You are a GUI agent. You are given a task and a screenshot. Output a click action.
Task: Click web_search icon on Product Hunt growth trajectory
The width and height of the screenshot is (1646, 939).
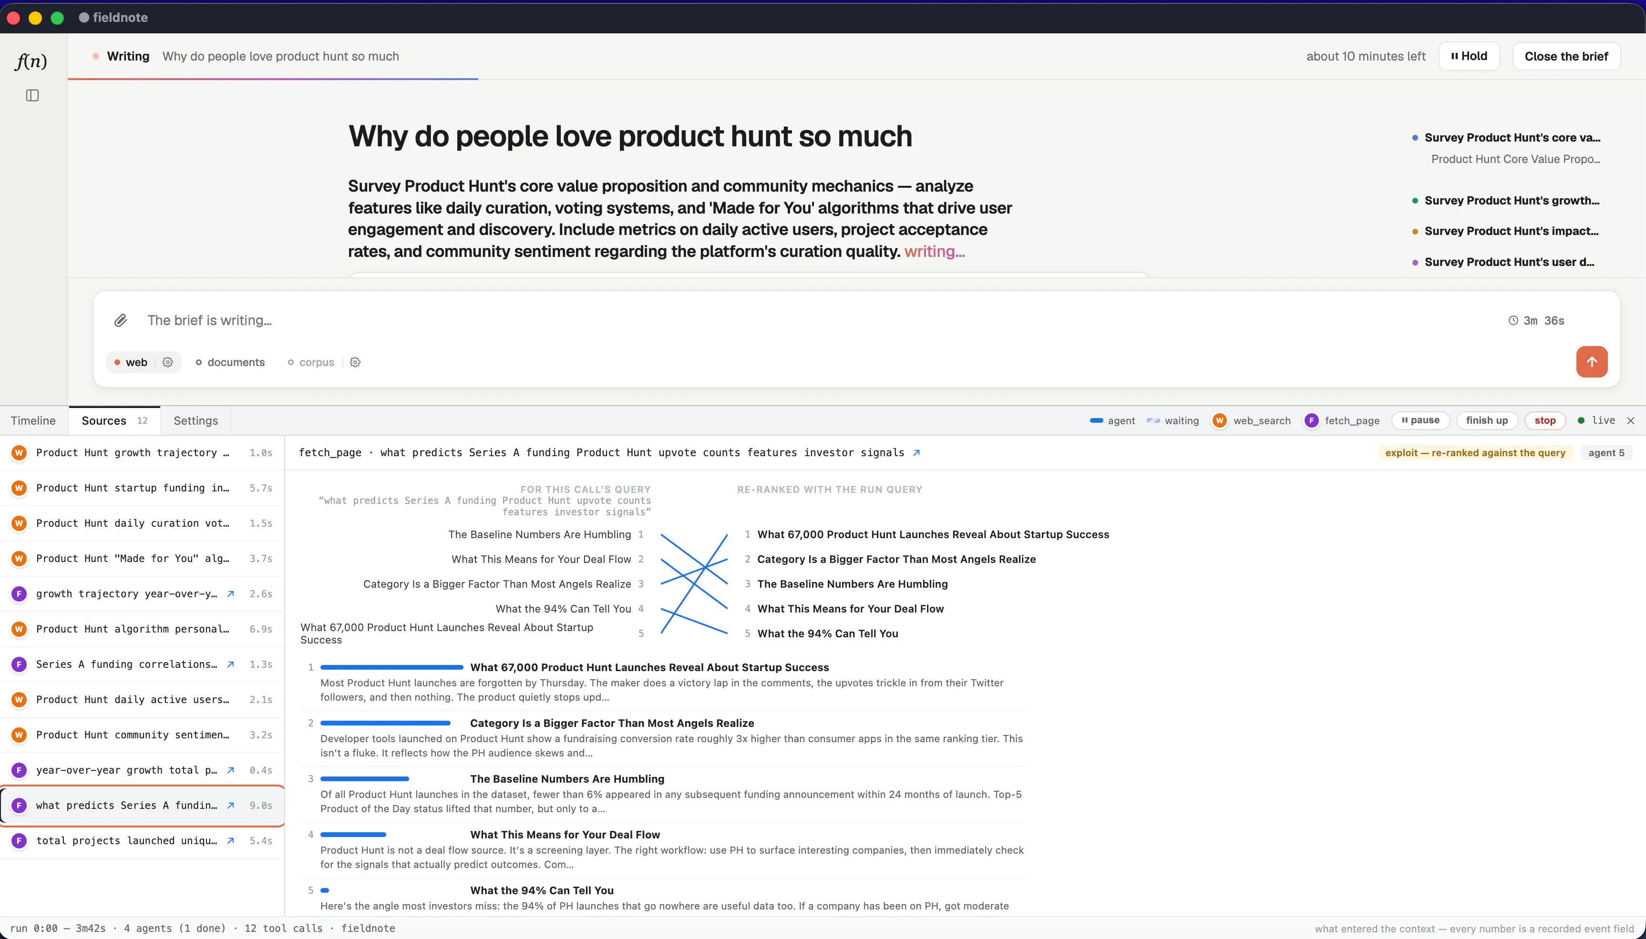tap(20, 453)
